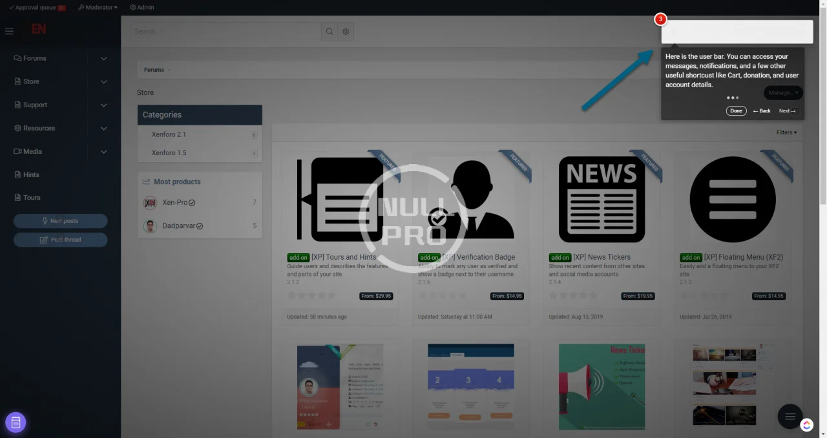Open advanced search gear icon

pyautogui.click(x=346, y=32)
